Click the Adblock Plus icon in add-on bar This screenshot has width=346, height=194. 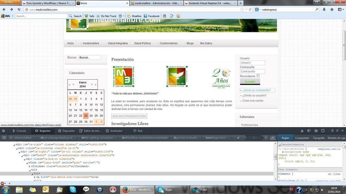[3, 183]
